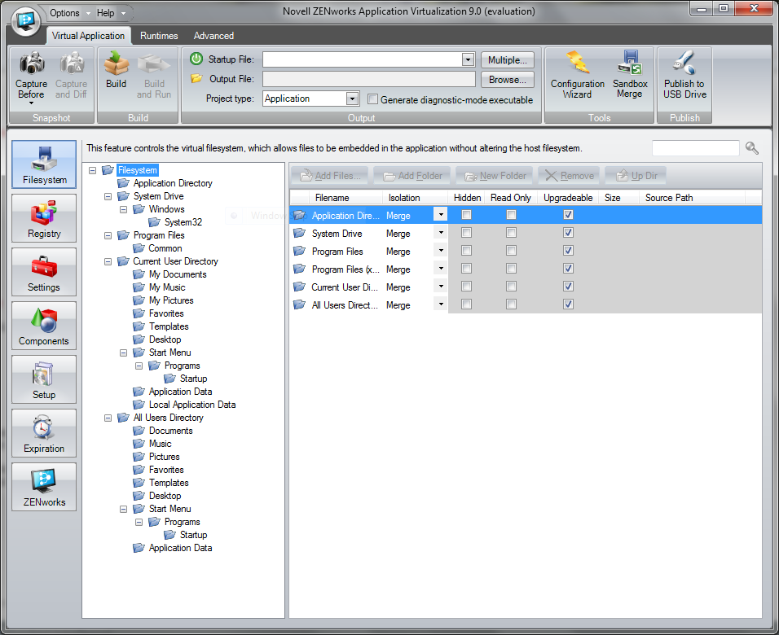Image resolution: width=779 pixels, height=635 pixels.
Task: Uncheck Upgradeable for Application Directory row
Action: tap(568, 214)
